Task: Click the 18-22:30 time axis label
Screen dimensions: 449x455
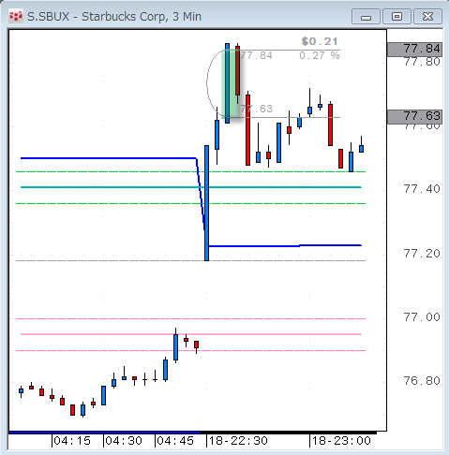Action: 238,441
